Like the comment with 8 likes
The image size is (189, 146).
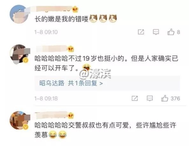171,32
